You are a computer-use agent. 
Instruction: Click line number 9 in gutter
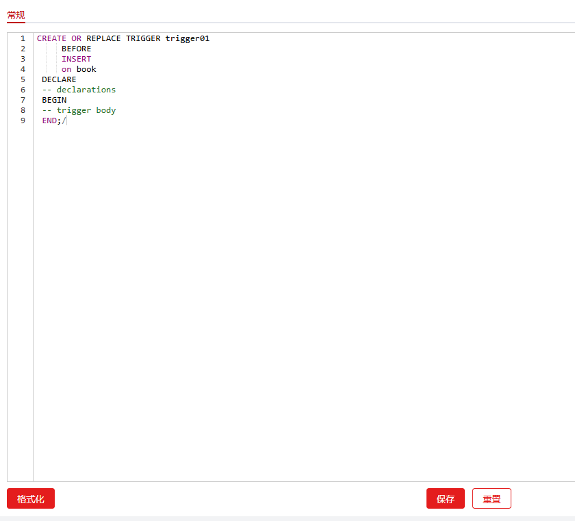(x=23, y=120)
